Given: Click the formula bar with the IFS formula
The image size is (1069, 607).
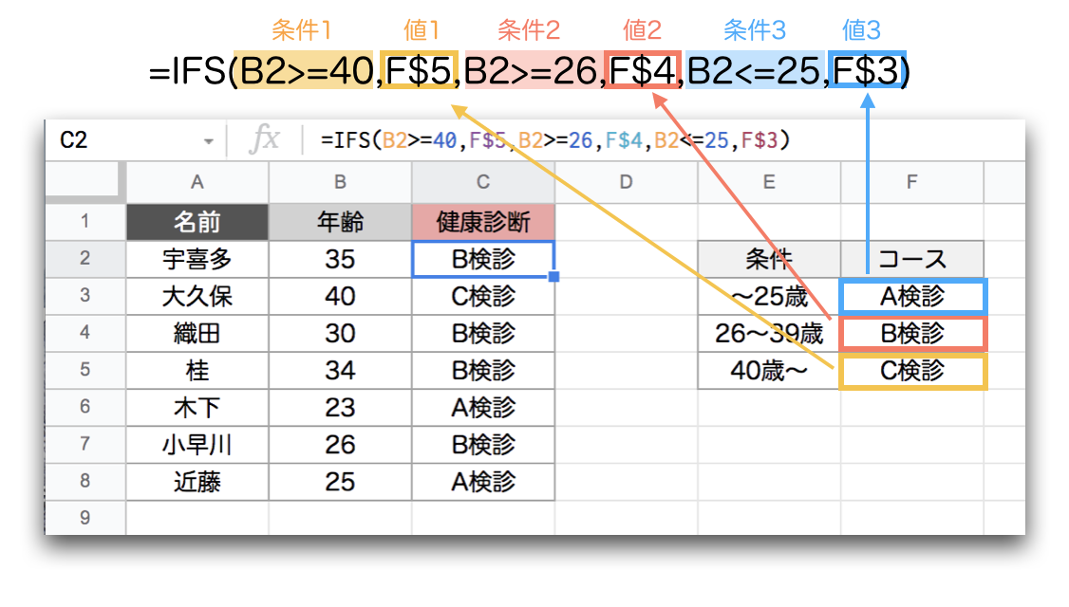Looking at the screenshot, I should tap(554, 140).
